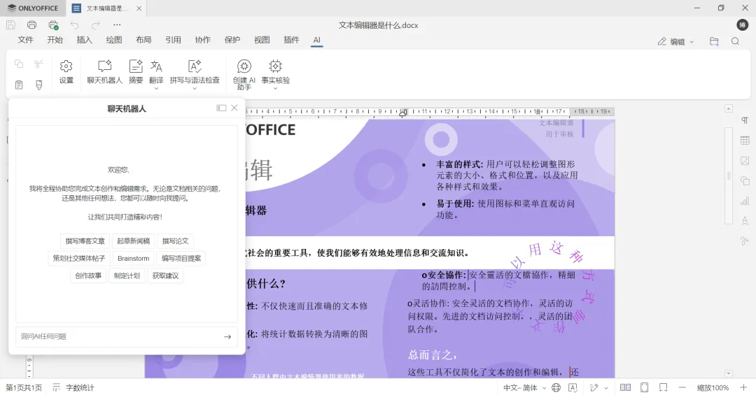Image resolution: width=756 pixels, height=395 pixels.
Task: Click the 拼写与语法检查 icon
Action: tap(195, 66)
